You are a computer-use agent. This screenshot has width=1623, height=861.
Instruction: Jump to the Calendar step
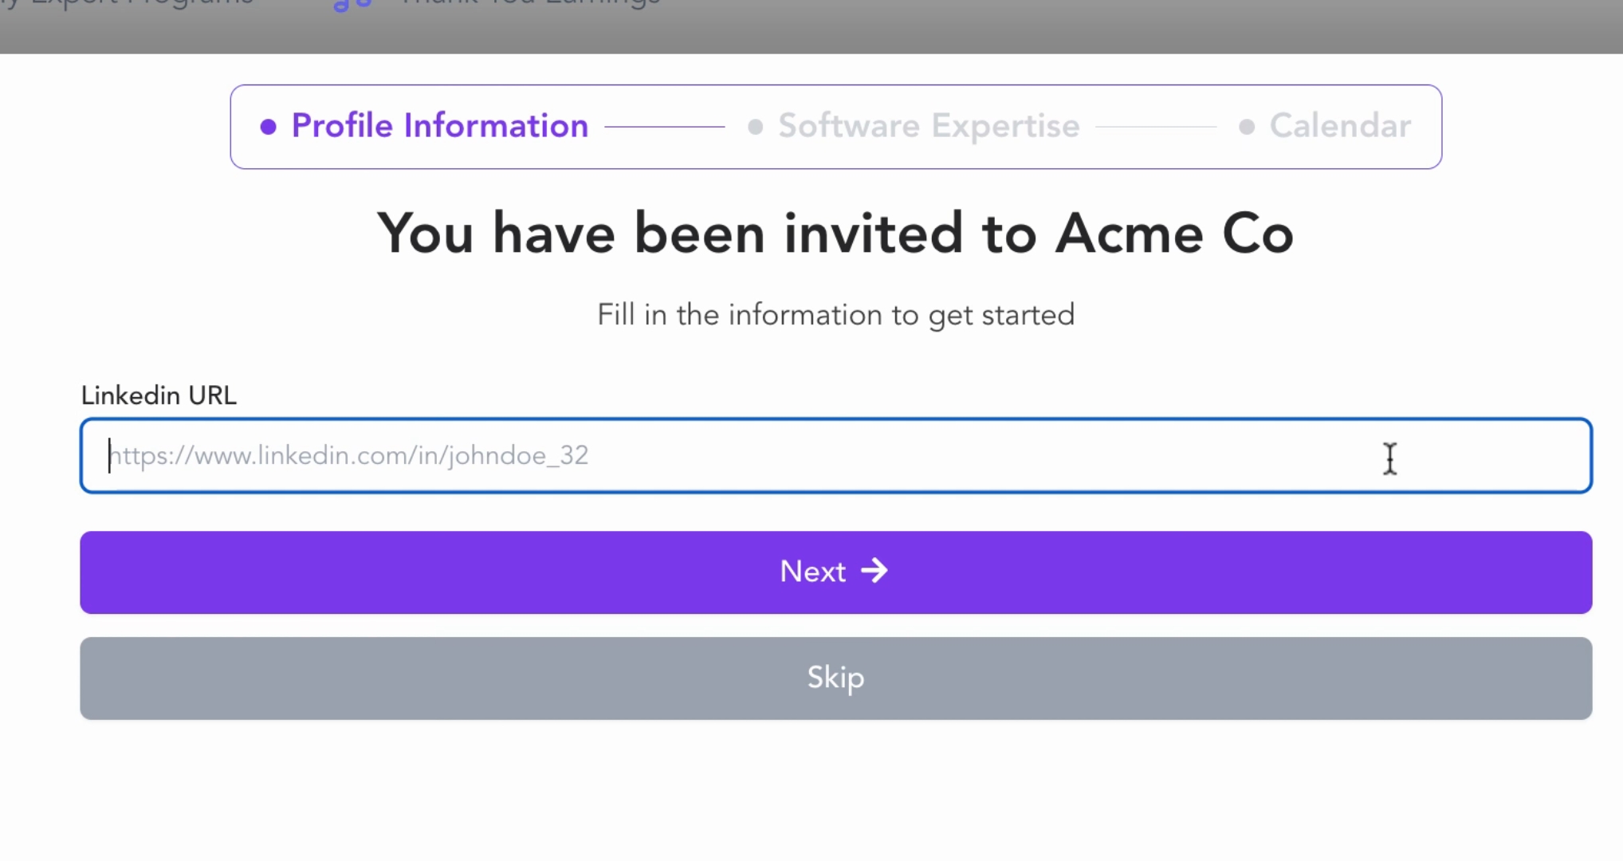pyautogui.click(x=1340, y=126)
